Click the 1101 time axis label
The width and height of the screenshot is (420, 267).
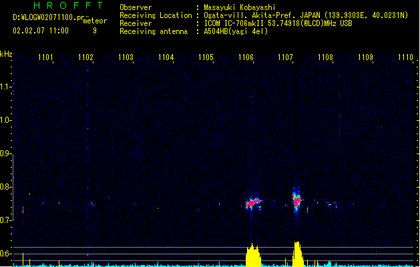[x=45, y=57]
